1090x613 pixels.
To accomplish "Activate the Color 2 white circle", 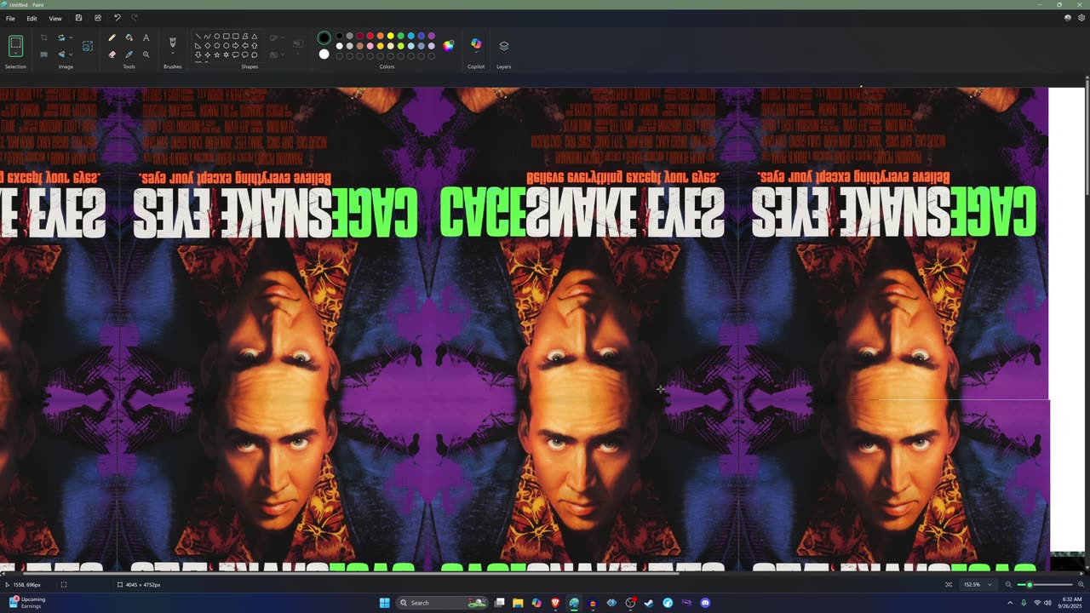I will tap(324, 54).
